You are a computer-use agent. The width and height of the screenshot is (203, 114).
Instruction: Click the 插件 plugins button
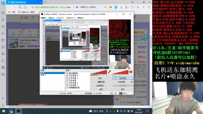tap(101, 89)
